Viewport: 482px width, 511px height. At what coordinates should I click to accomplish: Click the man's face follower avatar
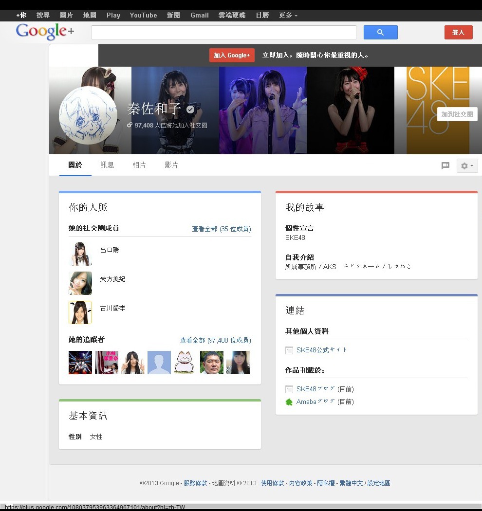(x=212, y=363)
